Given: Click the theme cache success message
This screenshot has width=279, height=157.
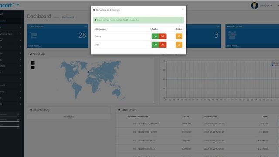Looking at the screenshot, I should point(118,20).
